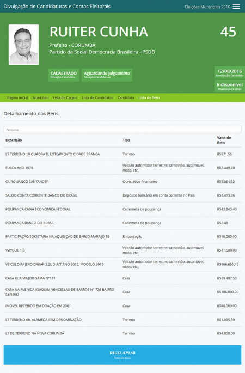Select the FUSCA ANO 1978 row
The image size is (245, 373).
(x=122, y=168)
